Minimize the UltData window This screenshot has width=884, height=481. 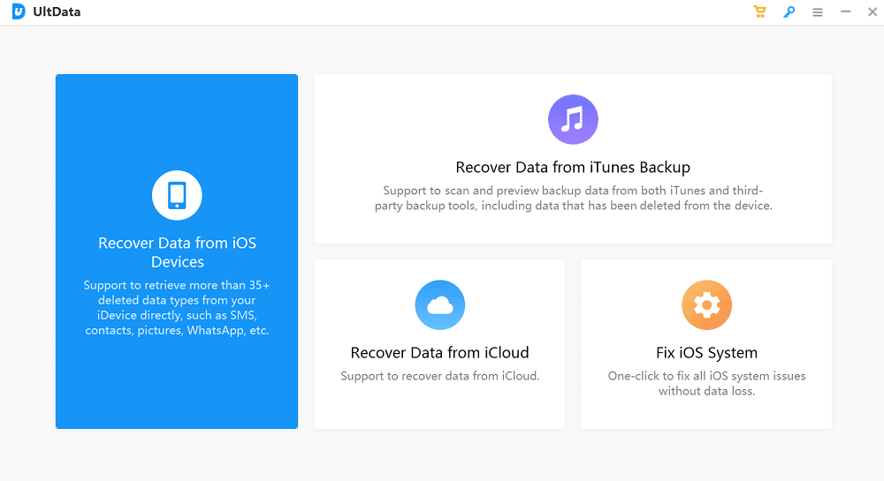pyautogui.click(x=846, y=12)
